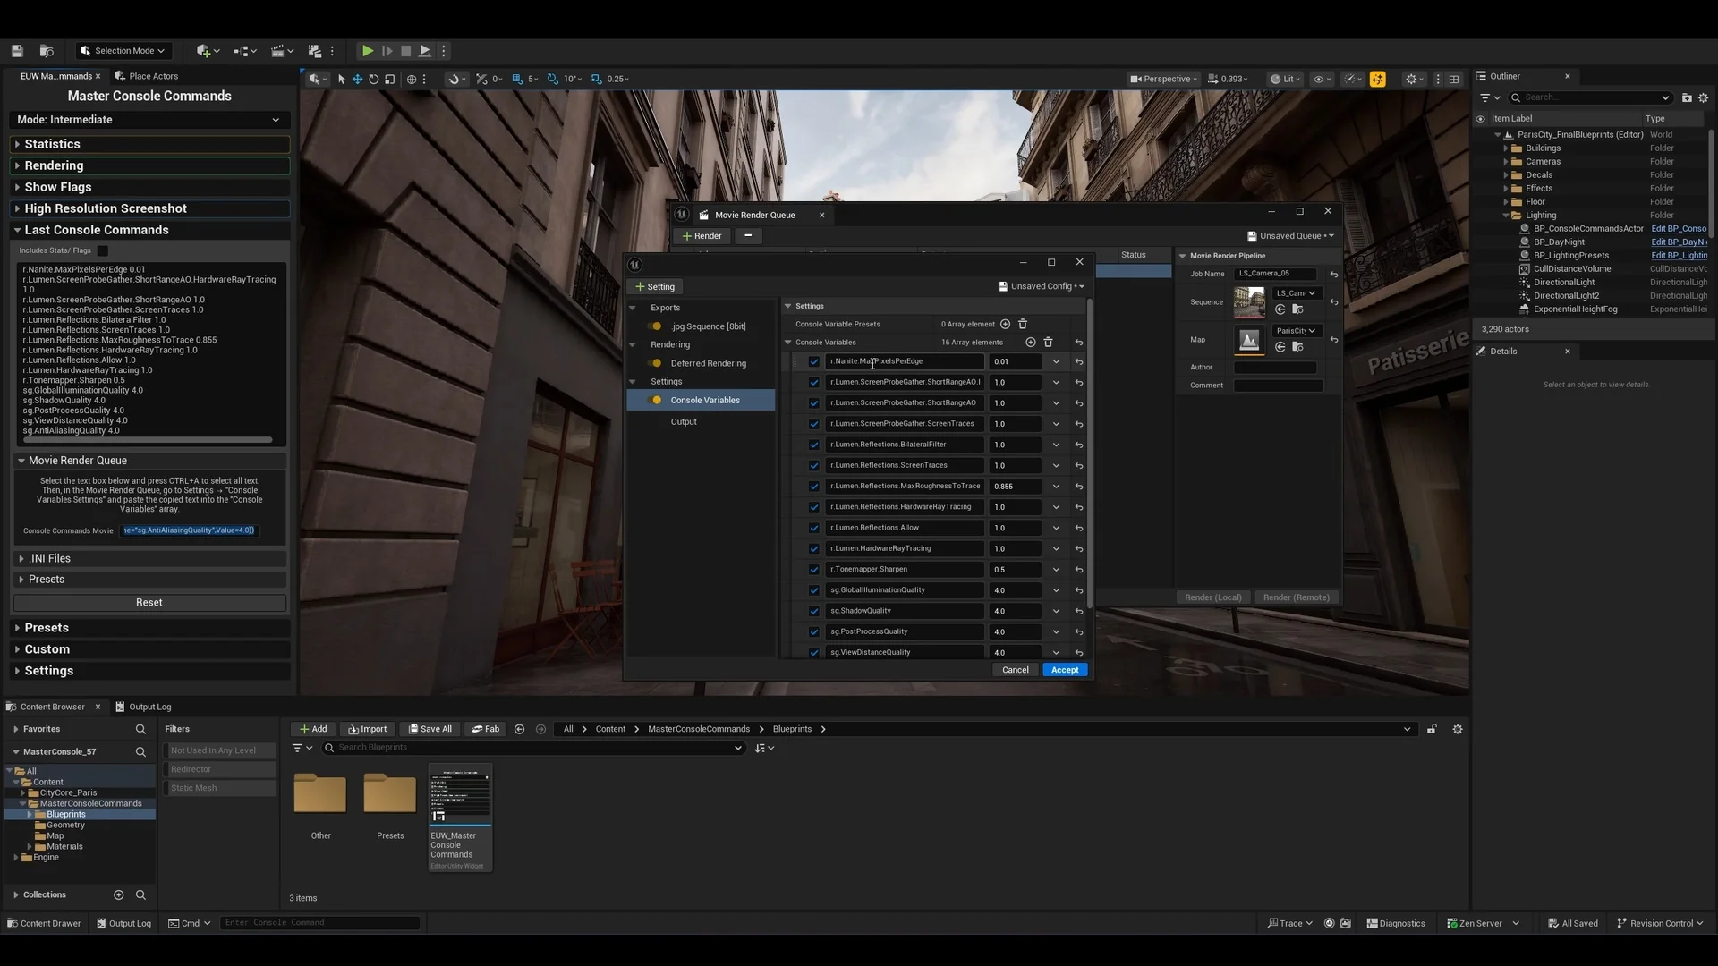Select Deferred Rendering in settings list
This screenshot has width=1718, height=966.
point(708,363)
